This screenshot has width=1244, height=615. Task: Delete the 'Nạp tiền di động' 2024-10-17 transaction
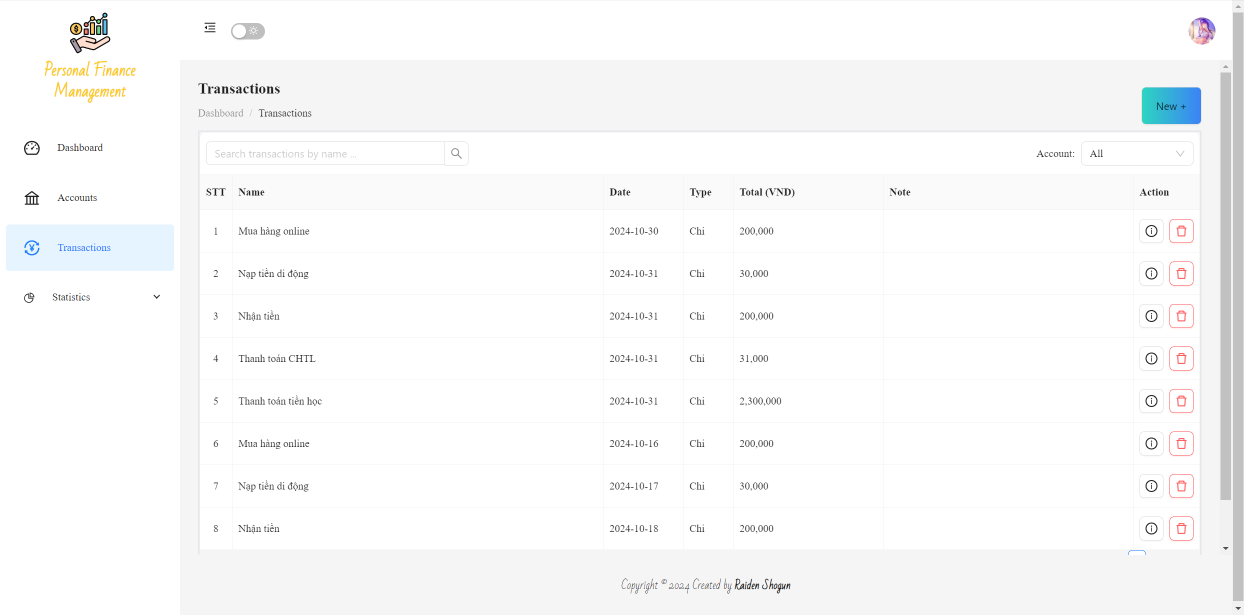1181,486
